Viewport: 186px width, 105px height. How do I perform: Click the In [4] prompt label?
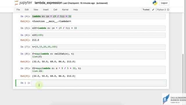point(25,16)
